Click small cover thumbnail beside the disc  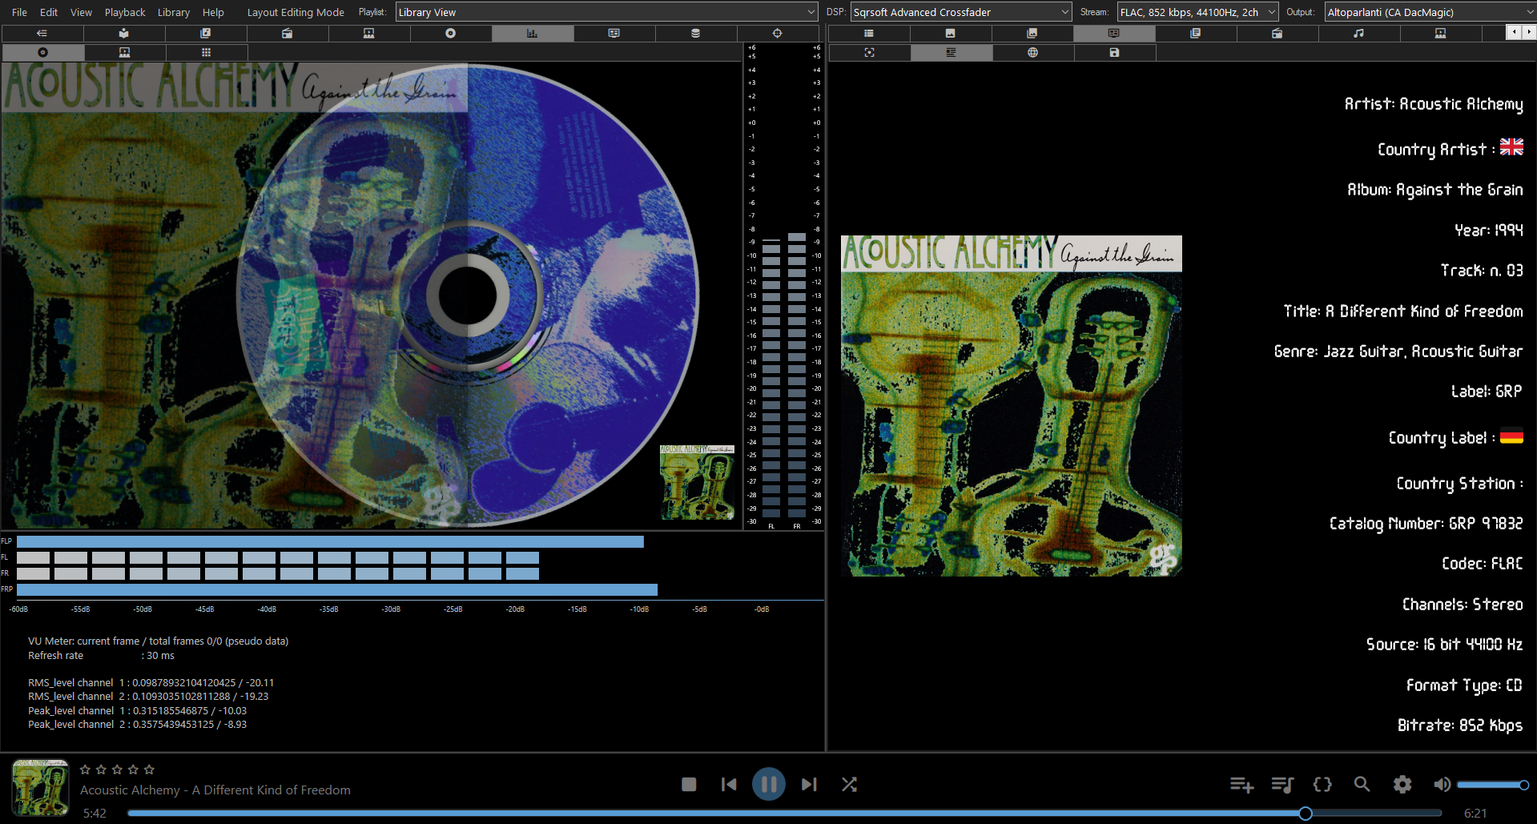(697, 483)
